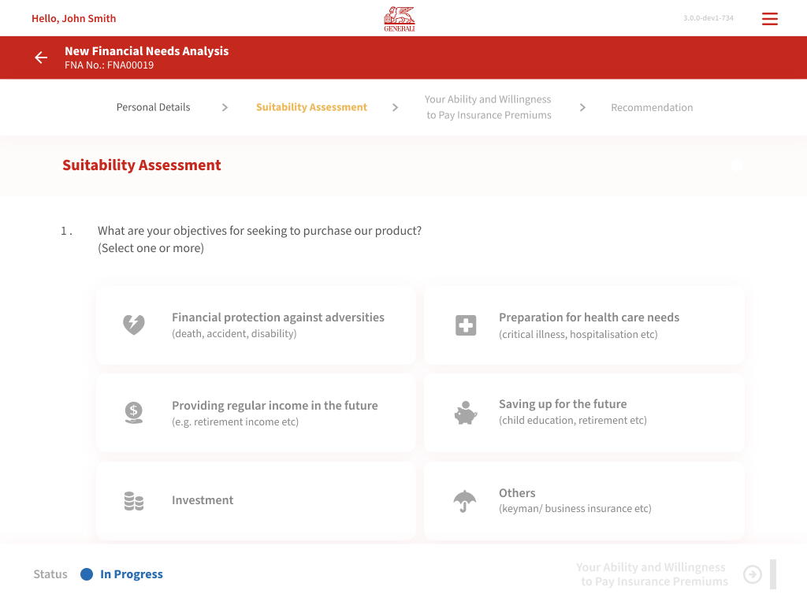This screenshot has height=605, width=807.
Task: Click the In Progress status label
Action: [x=132, y=574]
